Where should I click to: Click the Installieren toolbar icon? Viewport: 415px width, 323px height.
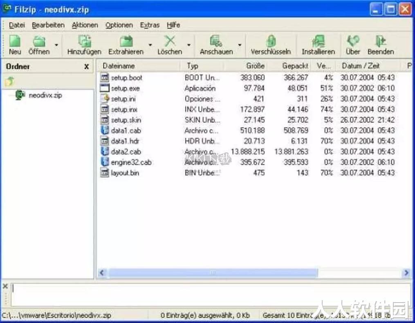319,41
